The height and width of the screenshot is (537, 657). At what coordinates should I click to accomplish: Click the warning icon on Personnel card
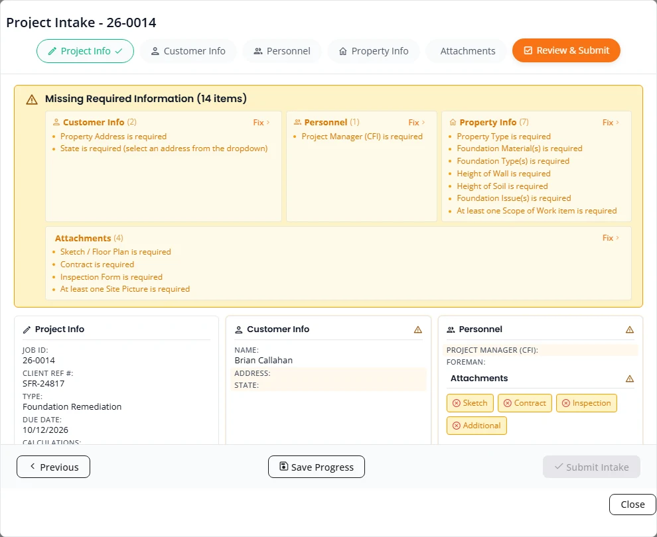tap(630, 329)
